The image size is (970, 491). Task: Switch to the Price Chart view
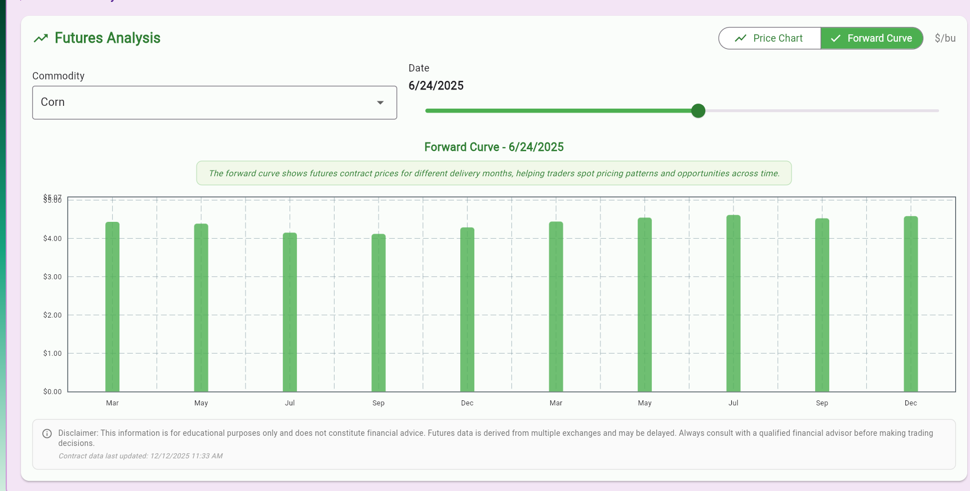[x=769, y=38]
